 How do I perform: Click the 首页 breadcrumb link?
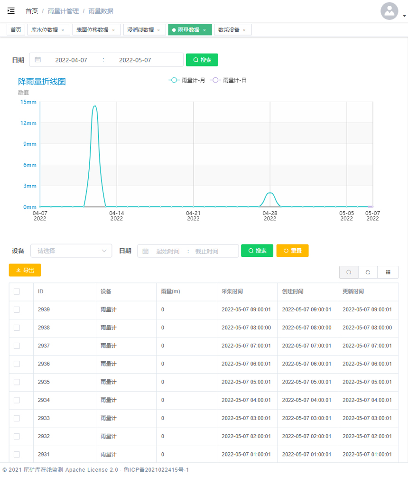[32, 11]
